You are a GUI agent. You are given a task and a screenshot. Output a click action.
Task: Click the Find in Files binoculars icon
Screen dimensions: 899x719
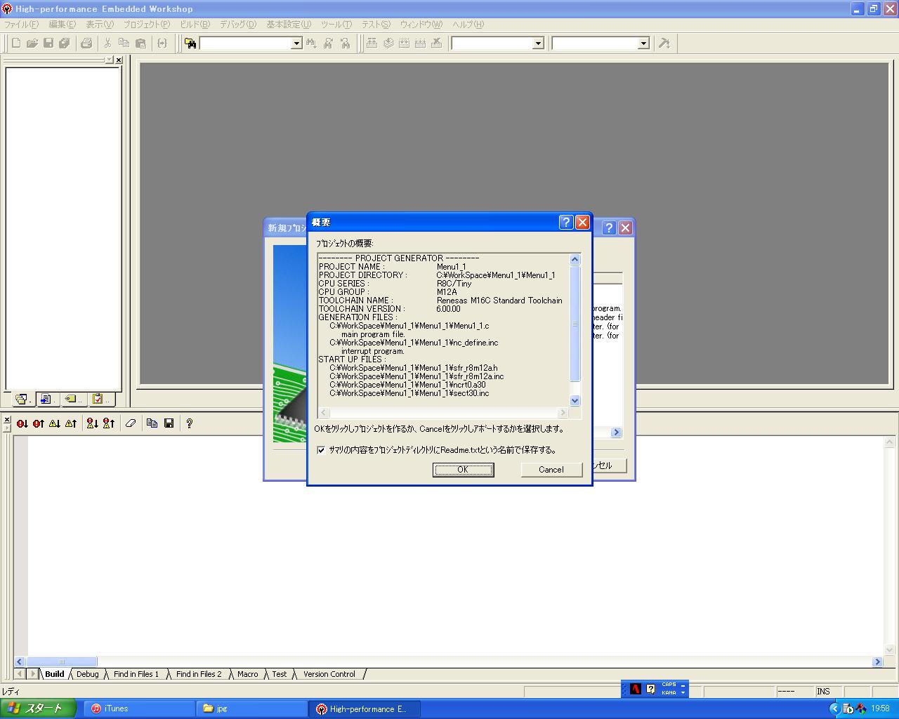coord(190,44)
